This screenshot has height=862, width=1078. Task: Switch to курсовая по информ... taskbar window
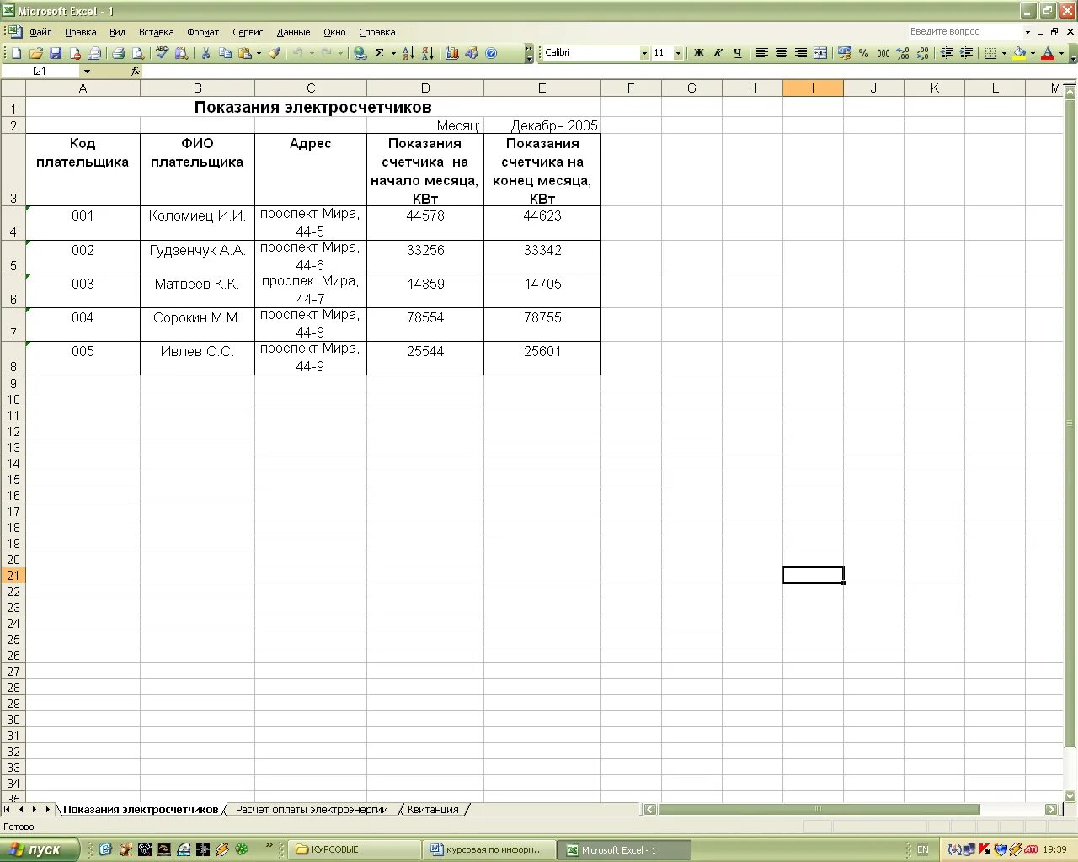pyautogui.click(x=490, y=849)
